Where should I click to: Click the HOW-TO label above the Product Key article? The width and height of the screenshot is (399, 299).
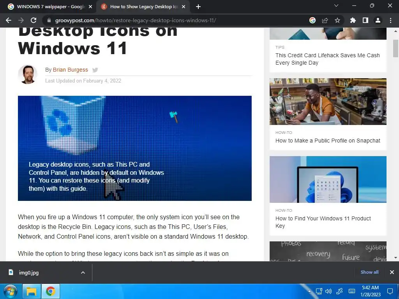pos(284,210)
